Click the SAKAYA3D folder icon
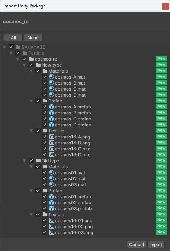The height and width of the screenshot is (251, 170). click(x=18, y=47)
